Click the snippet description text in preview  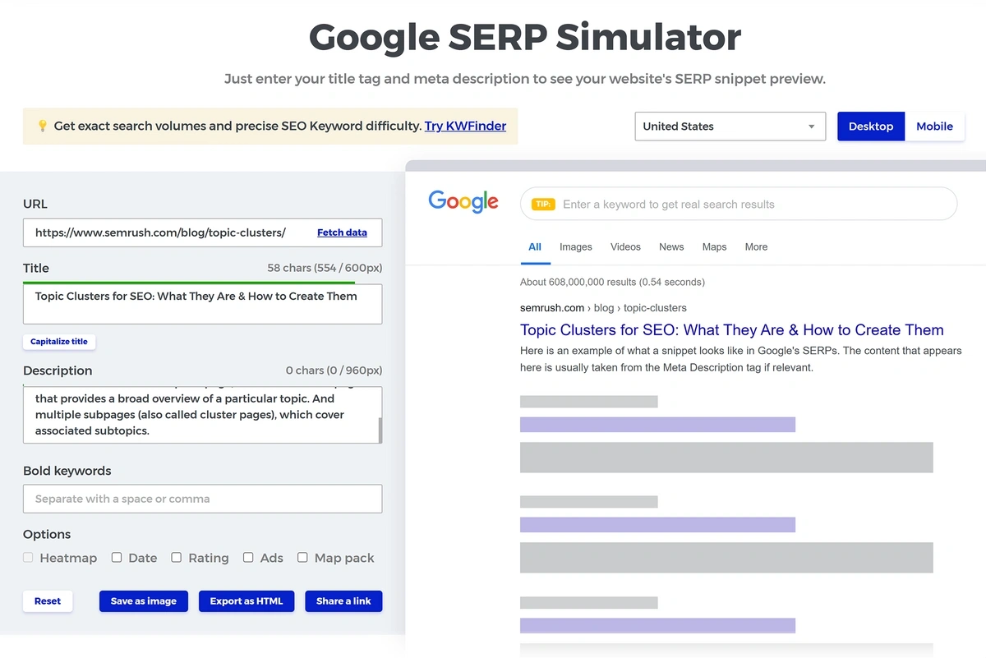click(741, 359)
